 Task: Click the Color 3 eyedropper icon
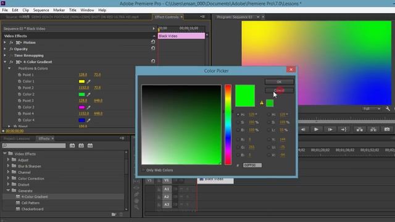(88, 107)
